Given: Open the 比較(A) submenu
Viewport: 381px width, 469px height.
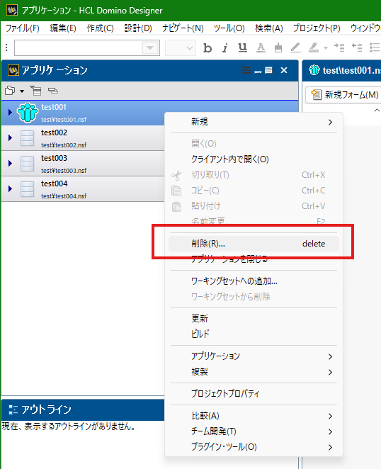Looking at the screenshot, I should (254, 416).
